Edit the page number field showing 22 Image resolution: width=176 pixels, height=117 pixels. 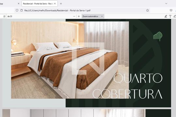pos(3,16)
